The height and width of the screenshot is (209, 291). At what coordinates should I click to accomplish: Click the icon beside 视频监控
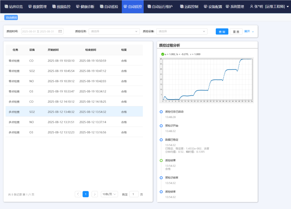coord(54,6)
